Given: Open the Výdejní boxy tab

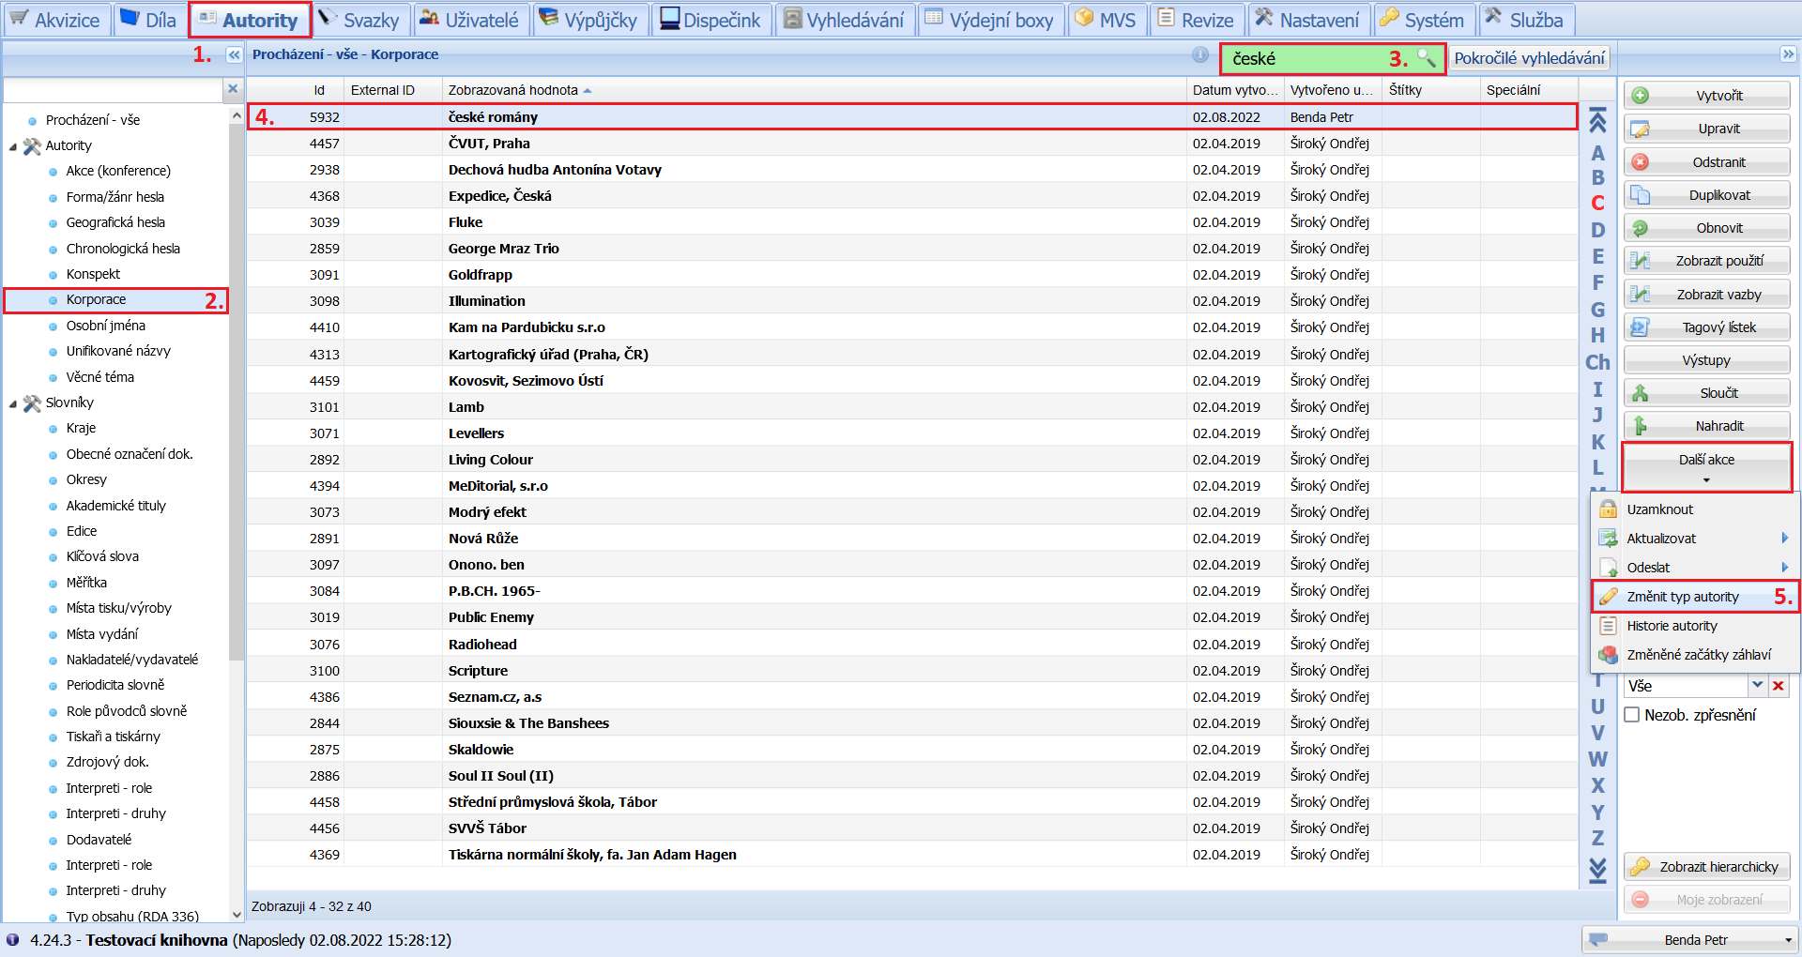Looking at the screenshot, I should pos(990,20).
